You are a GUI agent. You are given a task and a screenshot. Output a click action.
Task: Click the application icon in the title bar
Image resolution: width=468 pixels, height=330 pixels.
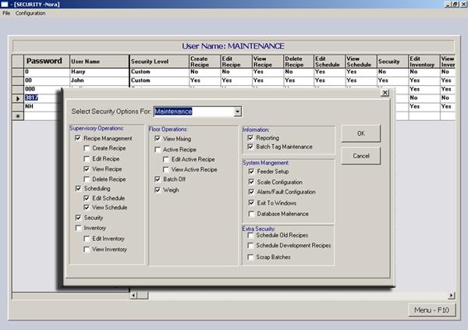(x=5, y=4)
